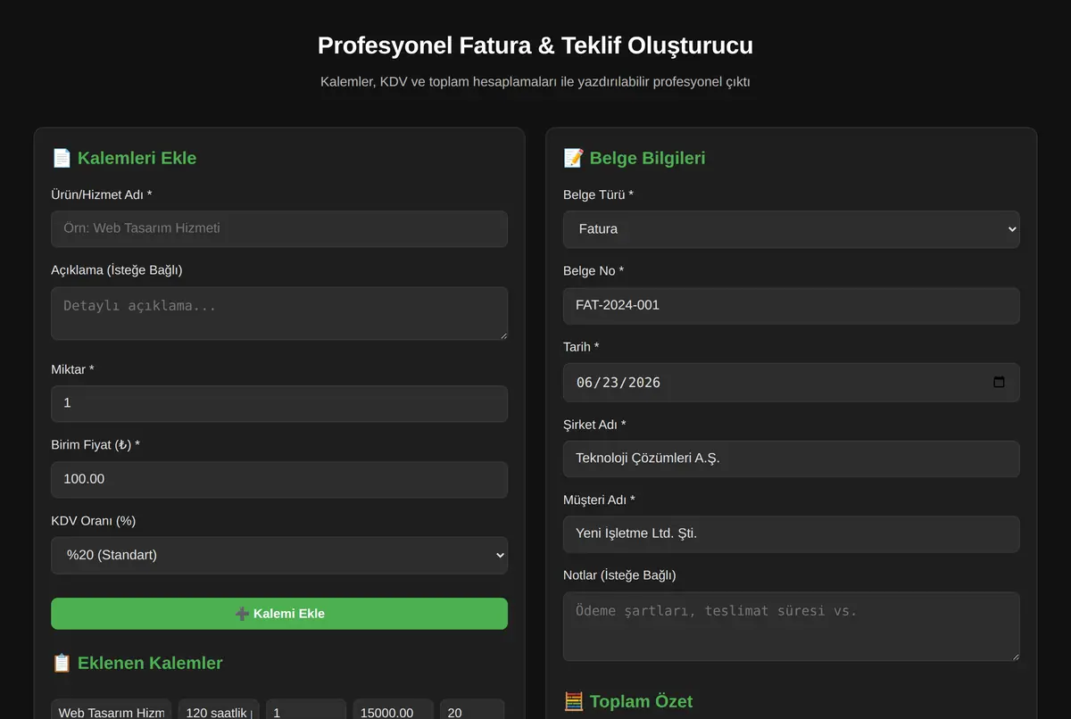Open the KDV Oranı %20 (Standart) dropdown
Screen dimensions: 1071x719
[x=279, y=555]
